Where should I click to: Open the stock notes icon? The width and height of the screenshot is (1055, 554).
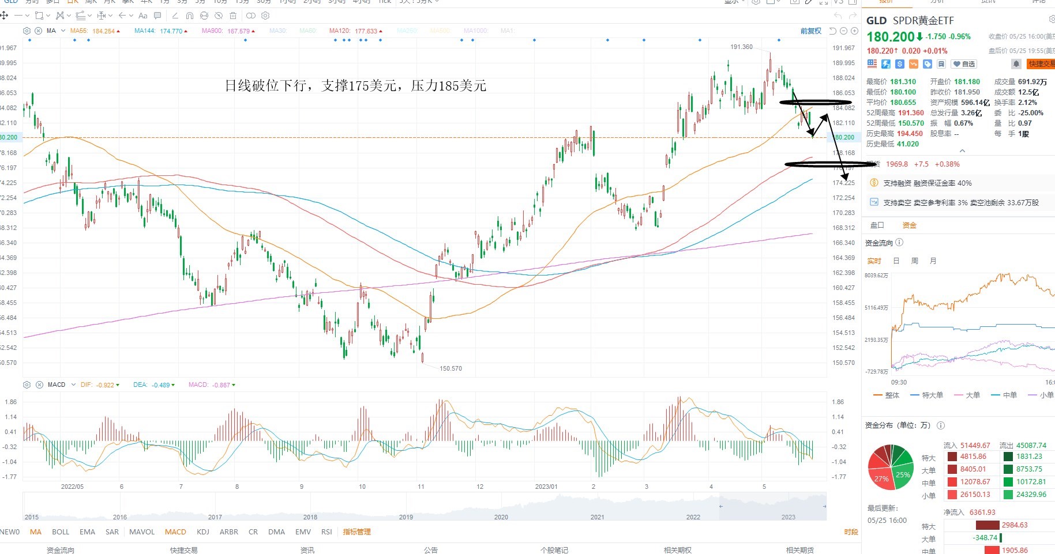[941, 64]
